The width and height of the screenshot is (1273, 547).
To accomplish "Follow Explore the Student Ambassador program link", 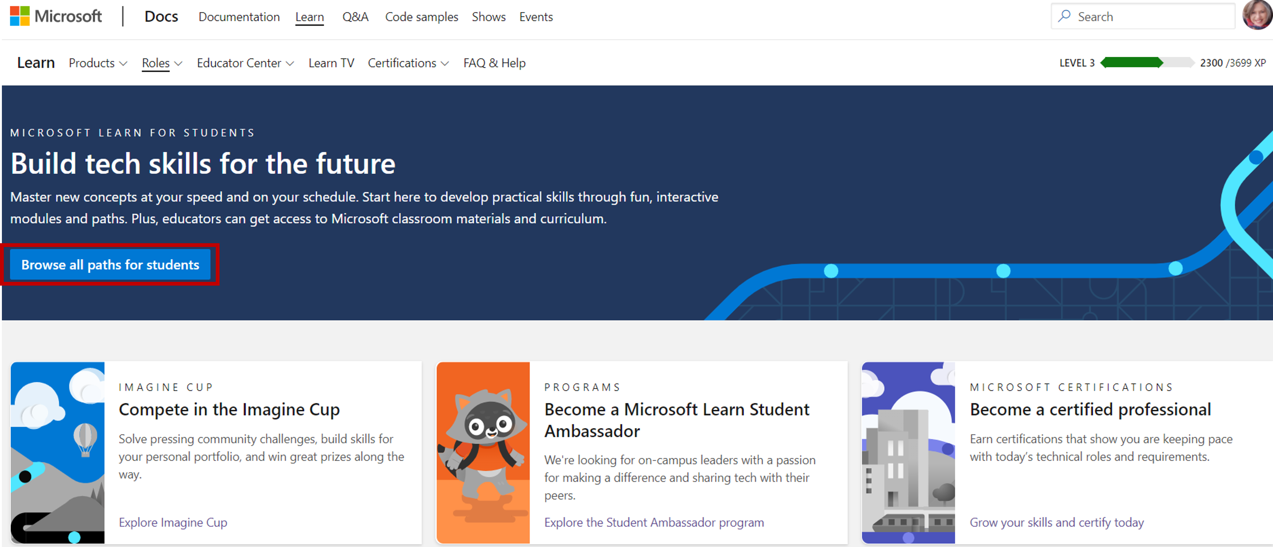I will (x=654, y=522).
